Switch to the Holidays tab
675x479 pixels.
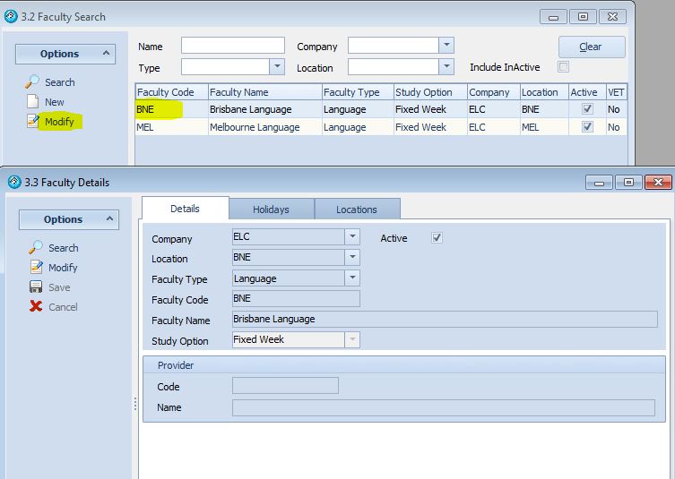click(271, 210)
